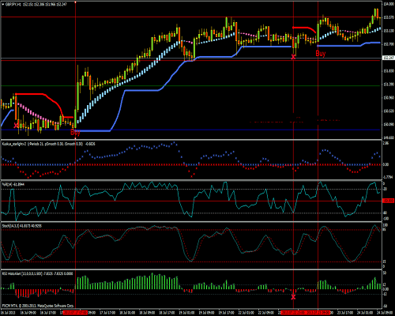This screenshot has height=316, width=395.
Task: Click the Stoch indicator label
Action: (x=22, y=226)
